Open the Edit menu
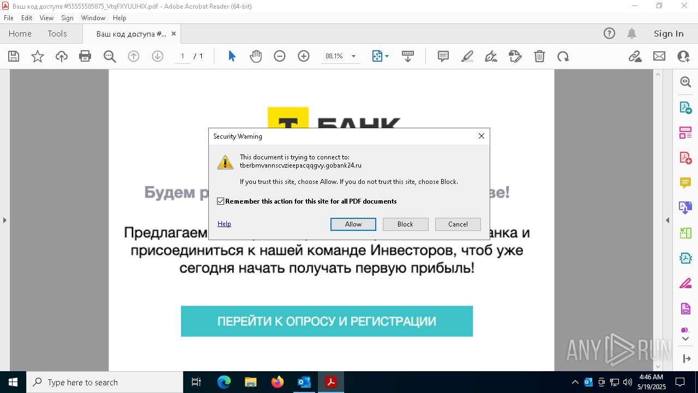Screen dimensions: 698x393 point(27,18)
